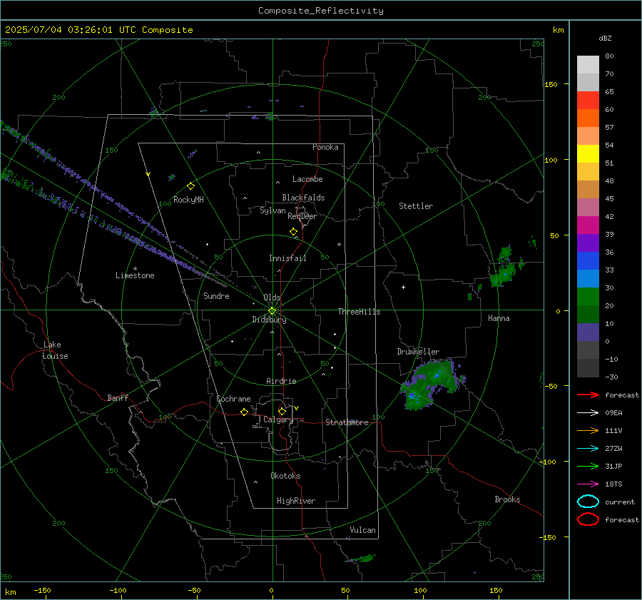The height and width of the screenshot is (600, 642).
Task: Click the red forecast ellipse in legend
Action: click(588, 519)
